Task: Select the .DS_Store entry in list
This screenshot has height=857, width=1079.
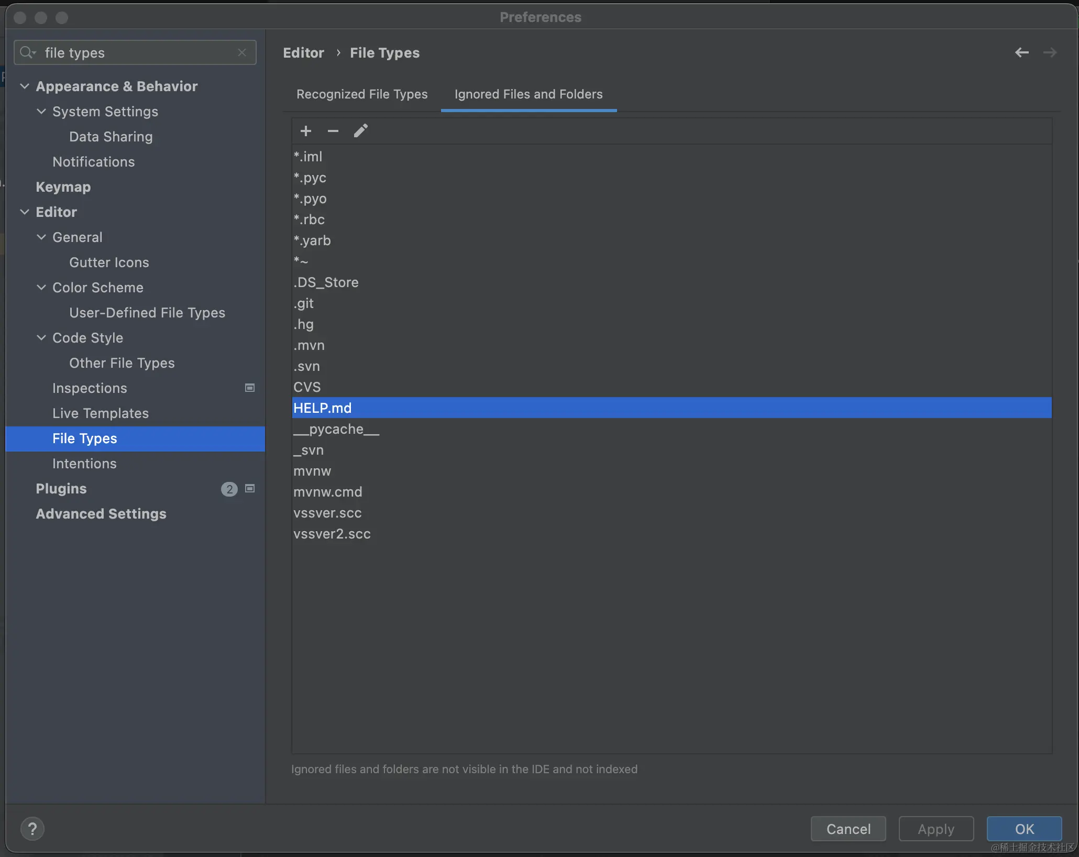Action: (x=326, y=282)
